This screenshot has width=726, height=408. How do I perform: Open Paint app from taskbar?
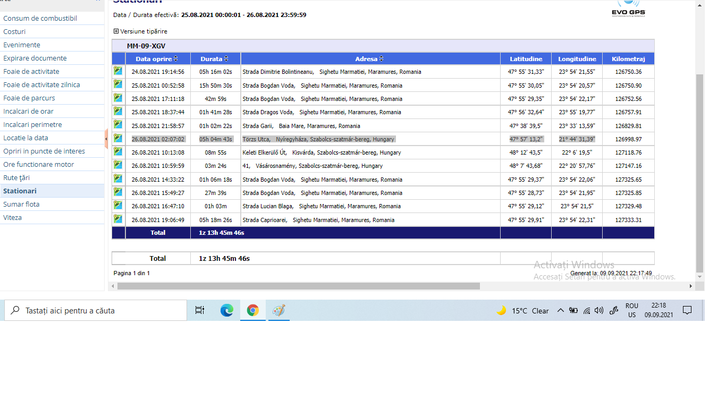pyautogui.click(x=278, y=311)
